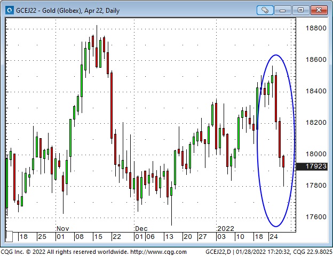Maximize the GCEJ22 chart window

pyautogui.click(x=300, y=10)
